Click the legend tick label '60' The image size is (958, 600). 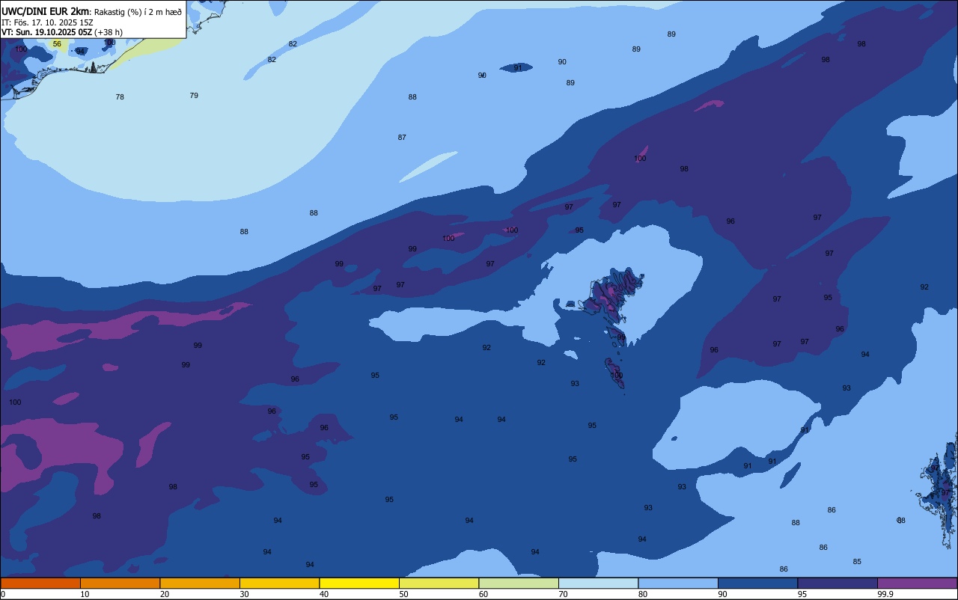click(483, 594)
